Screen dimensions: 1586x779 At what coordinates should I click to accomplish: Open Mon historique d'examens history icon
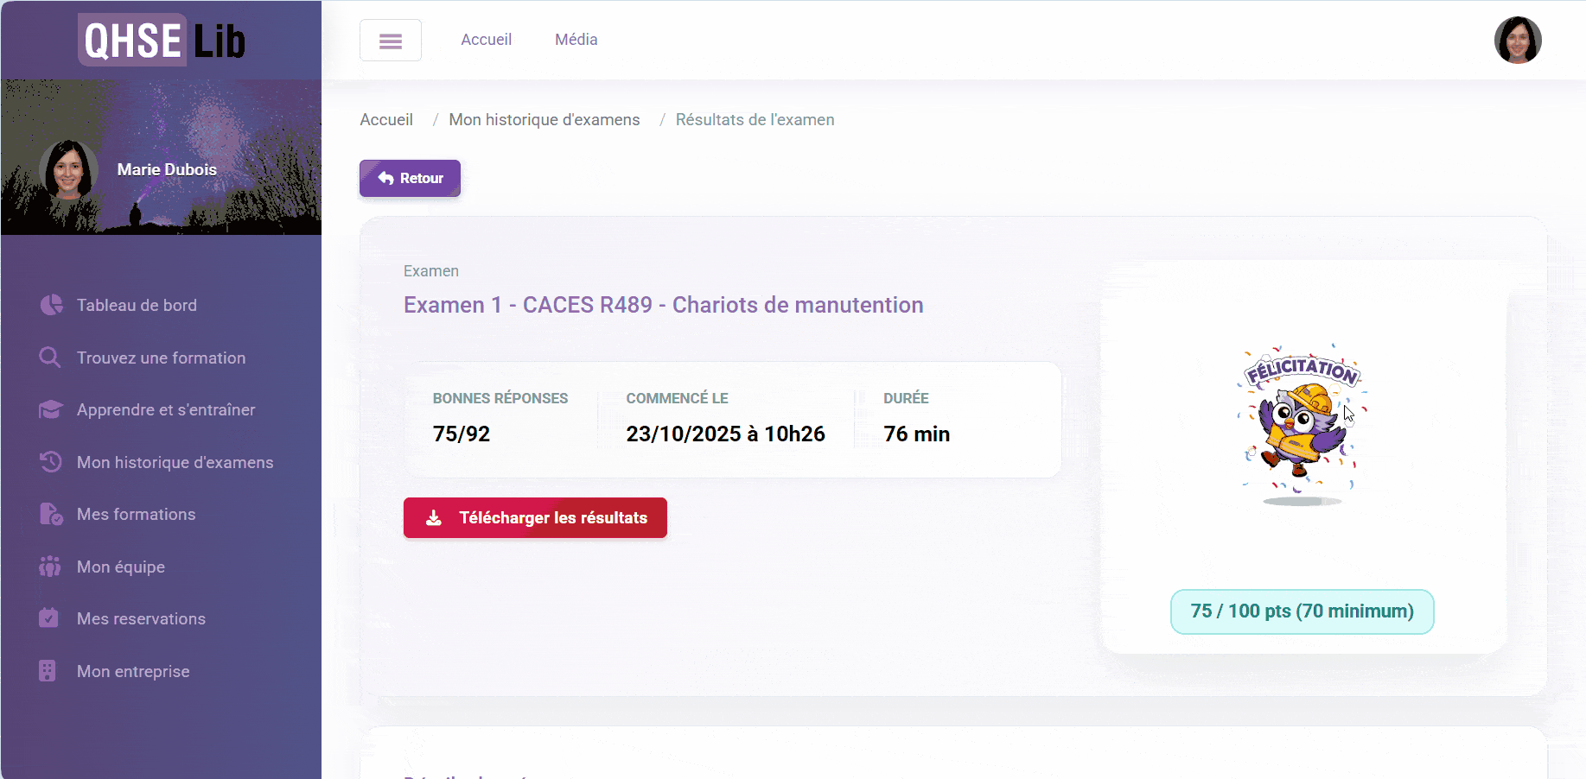[x=51, y=462]
